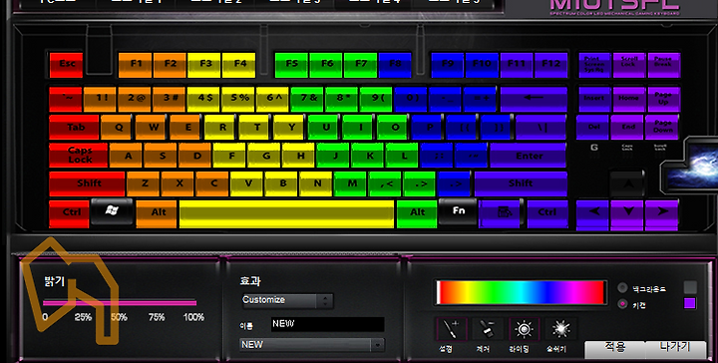The width and height of the screenshot is (718, 363).
Task: Select the Insert key
Action: [594, 99]
